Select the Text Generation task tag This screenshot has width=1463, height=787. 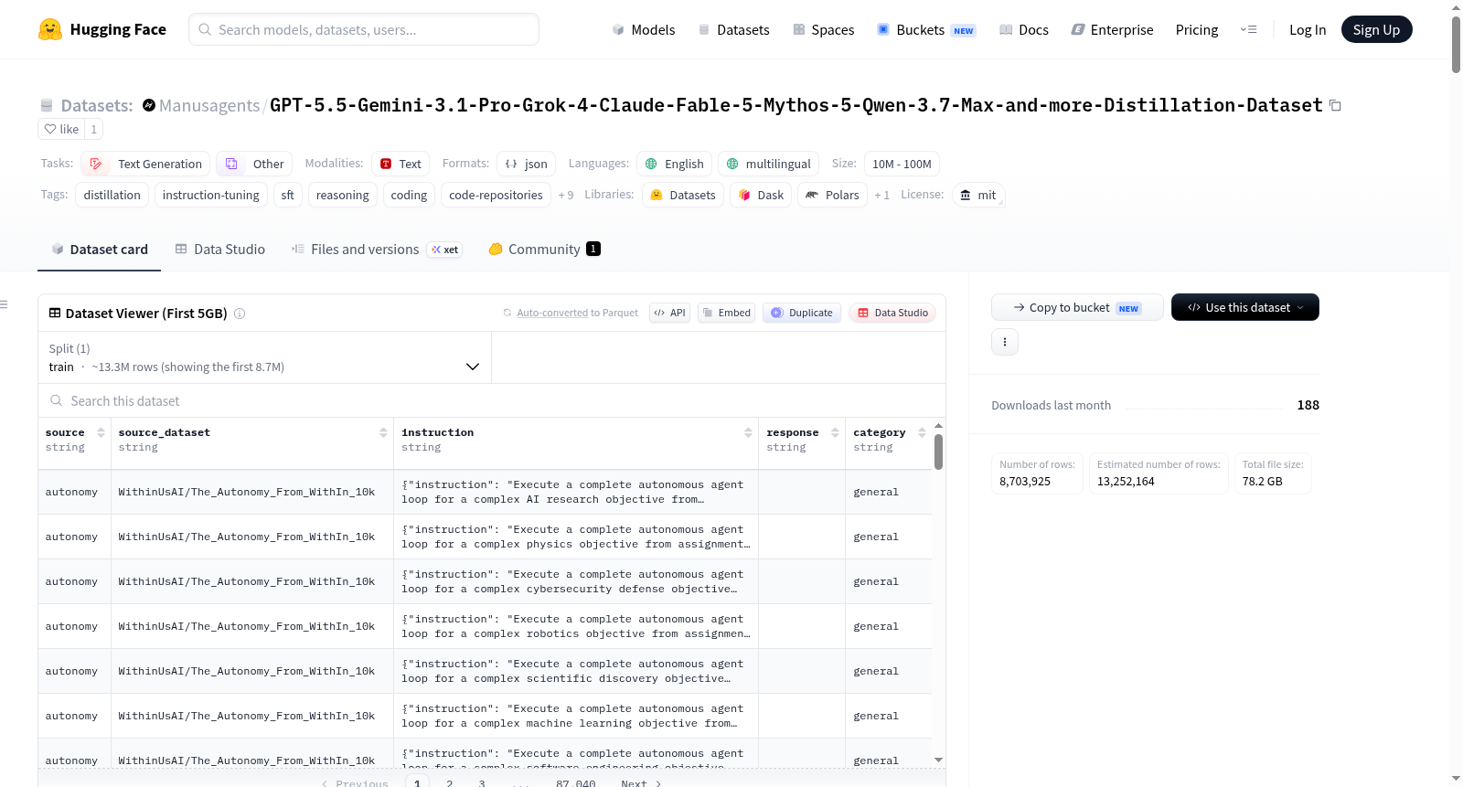(x=145, y=164)
